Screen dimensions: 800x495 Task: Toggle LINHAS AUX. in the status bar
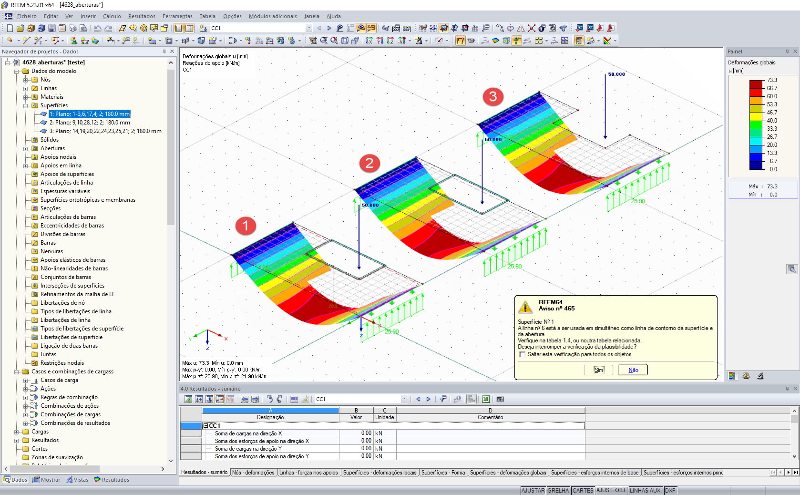pyautogui.click(x=646, y=491)
